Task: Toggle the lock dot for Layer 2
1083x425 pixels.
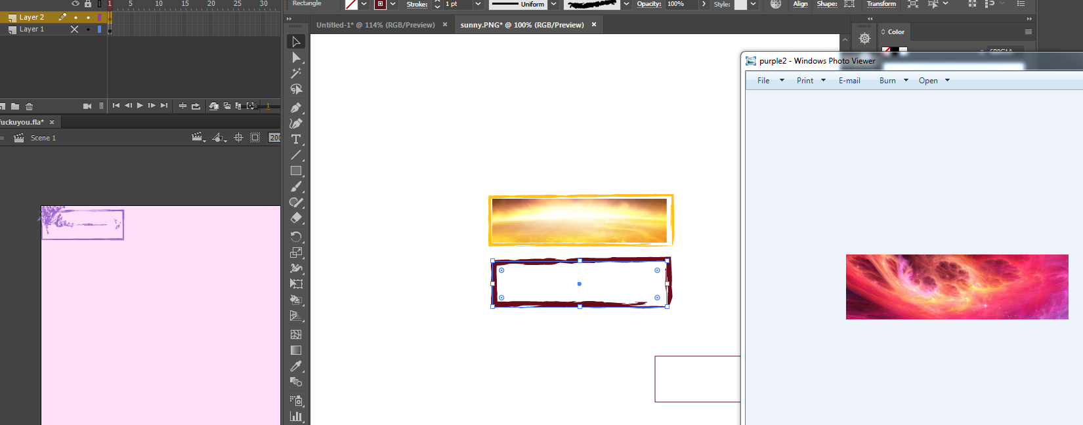Action: [x=88, y=18]
